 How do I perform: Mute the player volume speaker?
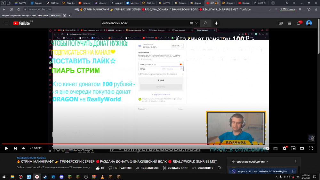coord(24,148)
